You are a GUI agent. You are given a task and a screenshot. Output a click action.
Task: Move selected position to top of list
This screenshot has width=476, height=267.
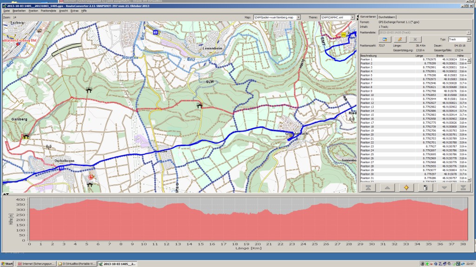tap(367, 187)
